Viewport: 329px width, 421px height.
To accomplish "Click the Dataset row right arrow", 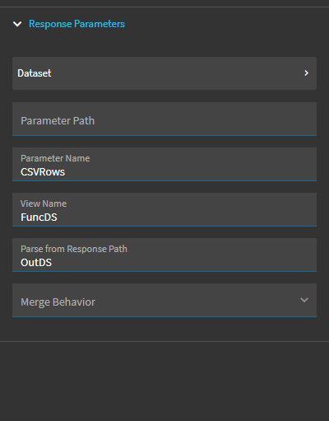I will [307, 73].
